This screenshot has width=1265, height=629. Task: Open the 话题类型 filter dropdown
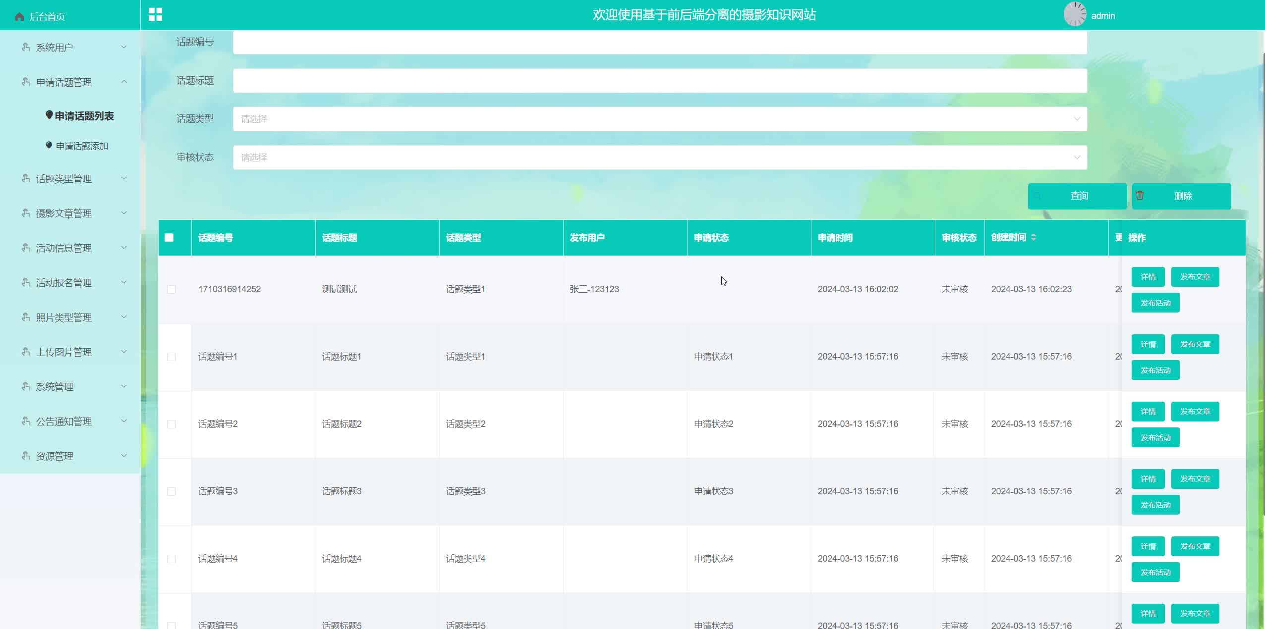[660, 119]
